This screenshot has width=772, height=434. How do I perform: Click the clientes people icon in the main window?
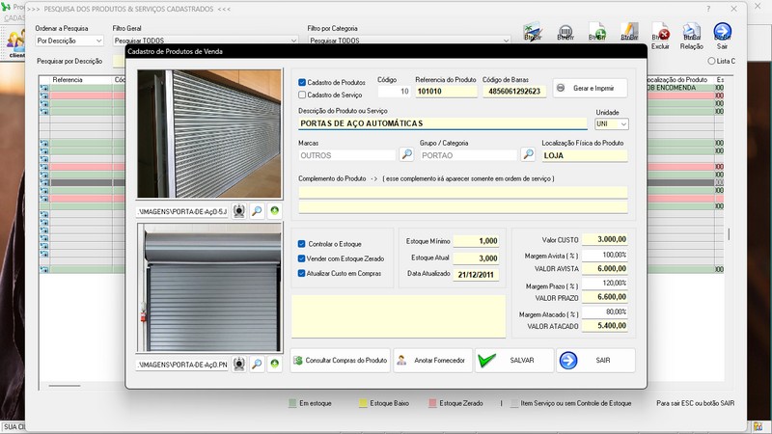point(15,43)
